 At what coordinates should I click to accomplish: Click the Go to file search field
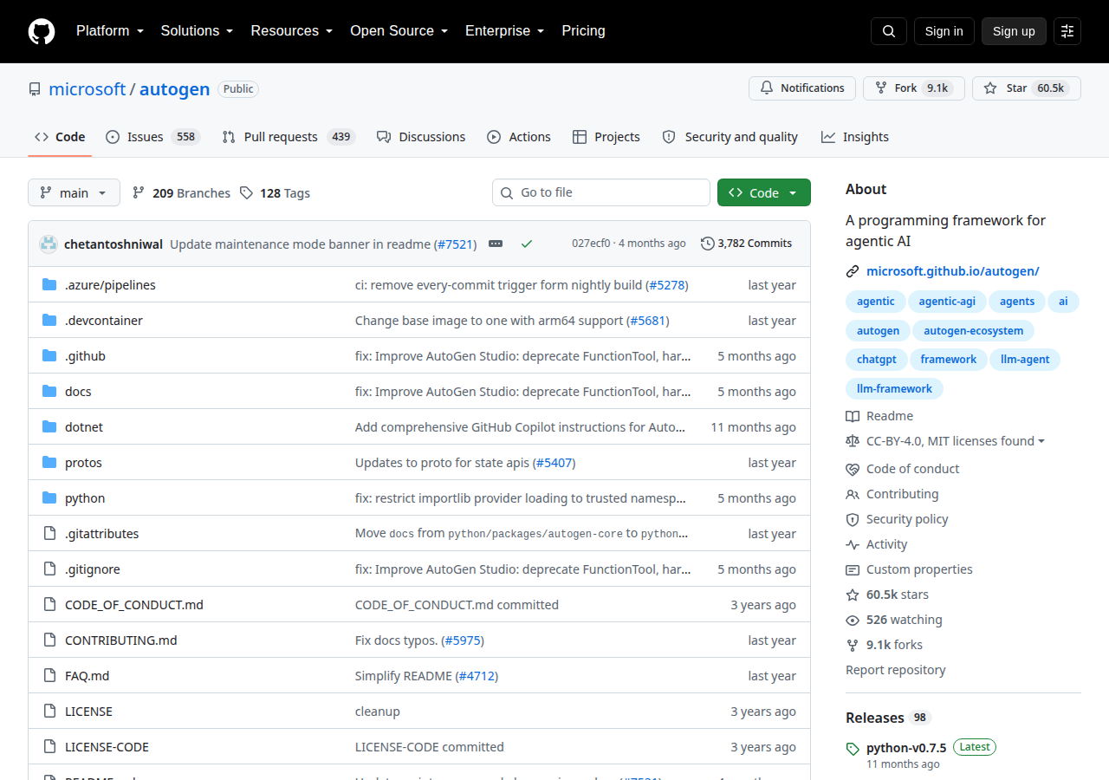[x=601, y=192]
